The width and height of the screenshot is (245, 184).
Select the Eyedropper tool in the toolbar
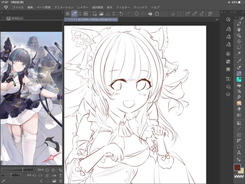[x=239, y=61]
